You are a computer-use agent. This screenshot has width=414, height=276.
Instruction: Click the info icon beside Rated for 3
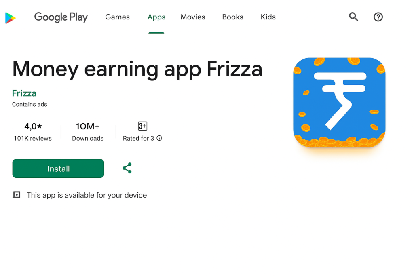tap(159, 138)
